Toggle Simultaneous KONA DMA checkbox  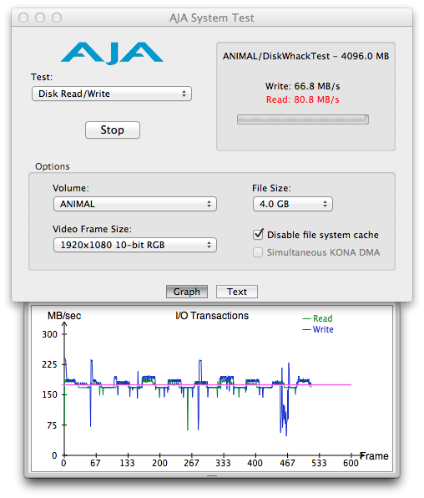(x=258, y=252)
